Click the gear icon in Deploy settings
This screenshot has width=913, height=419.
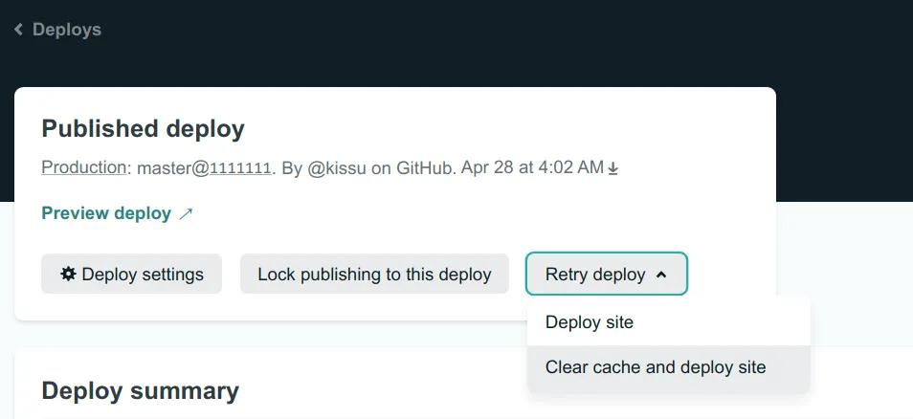(68, 275)
